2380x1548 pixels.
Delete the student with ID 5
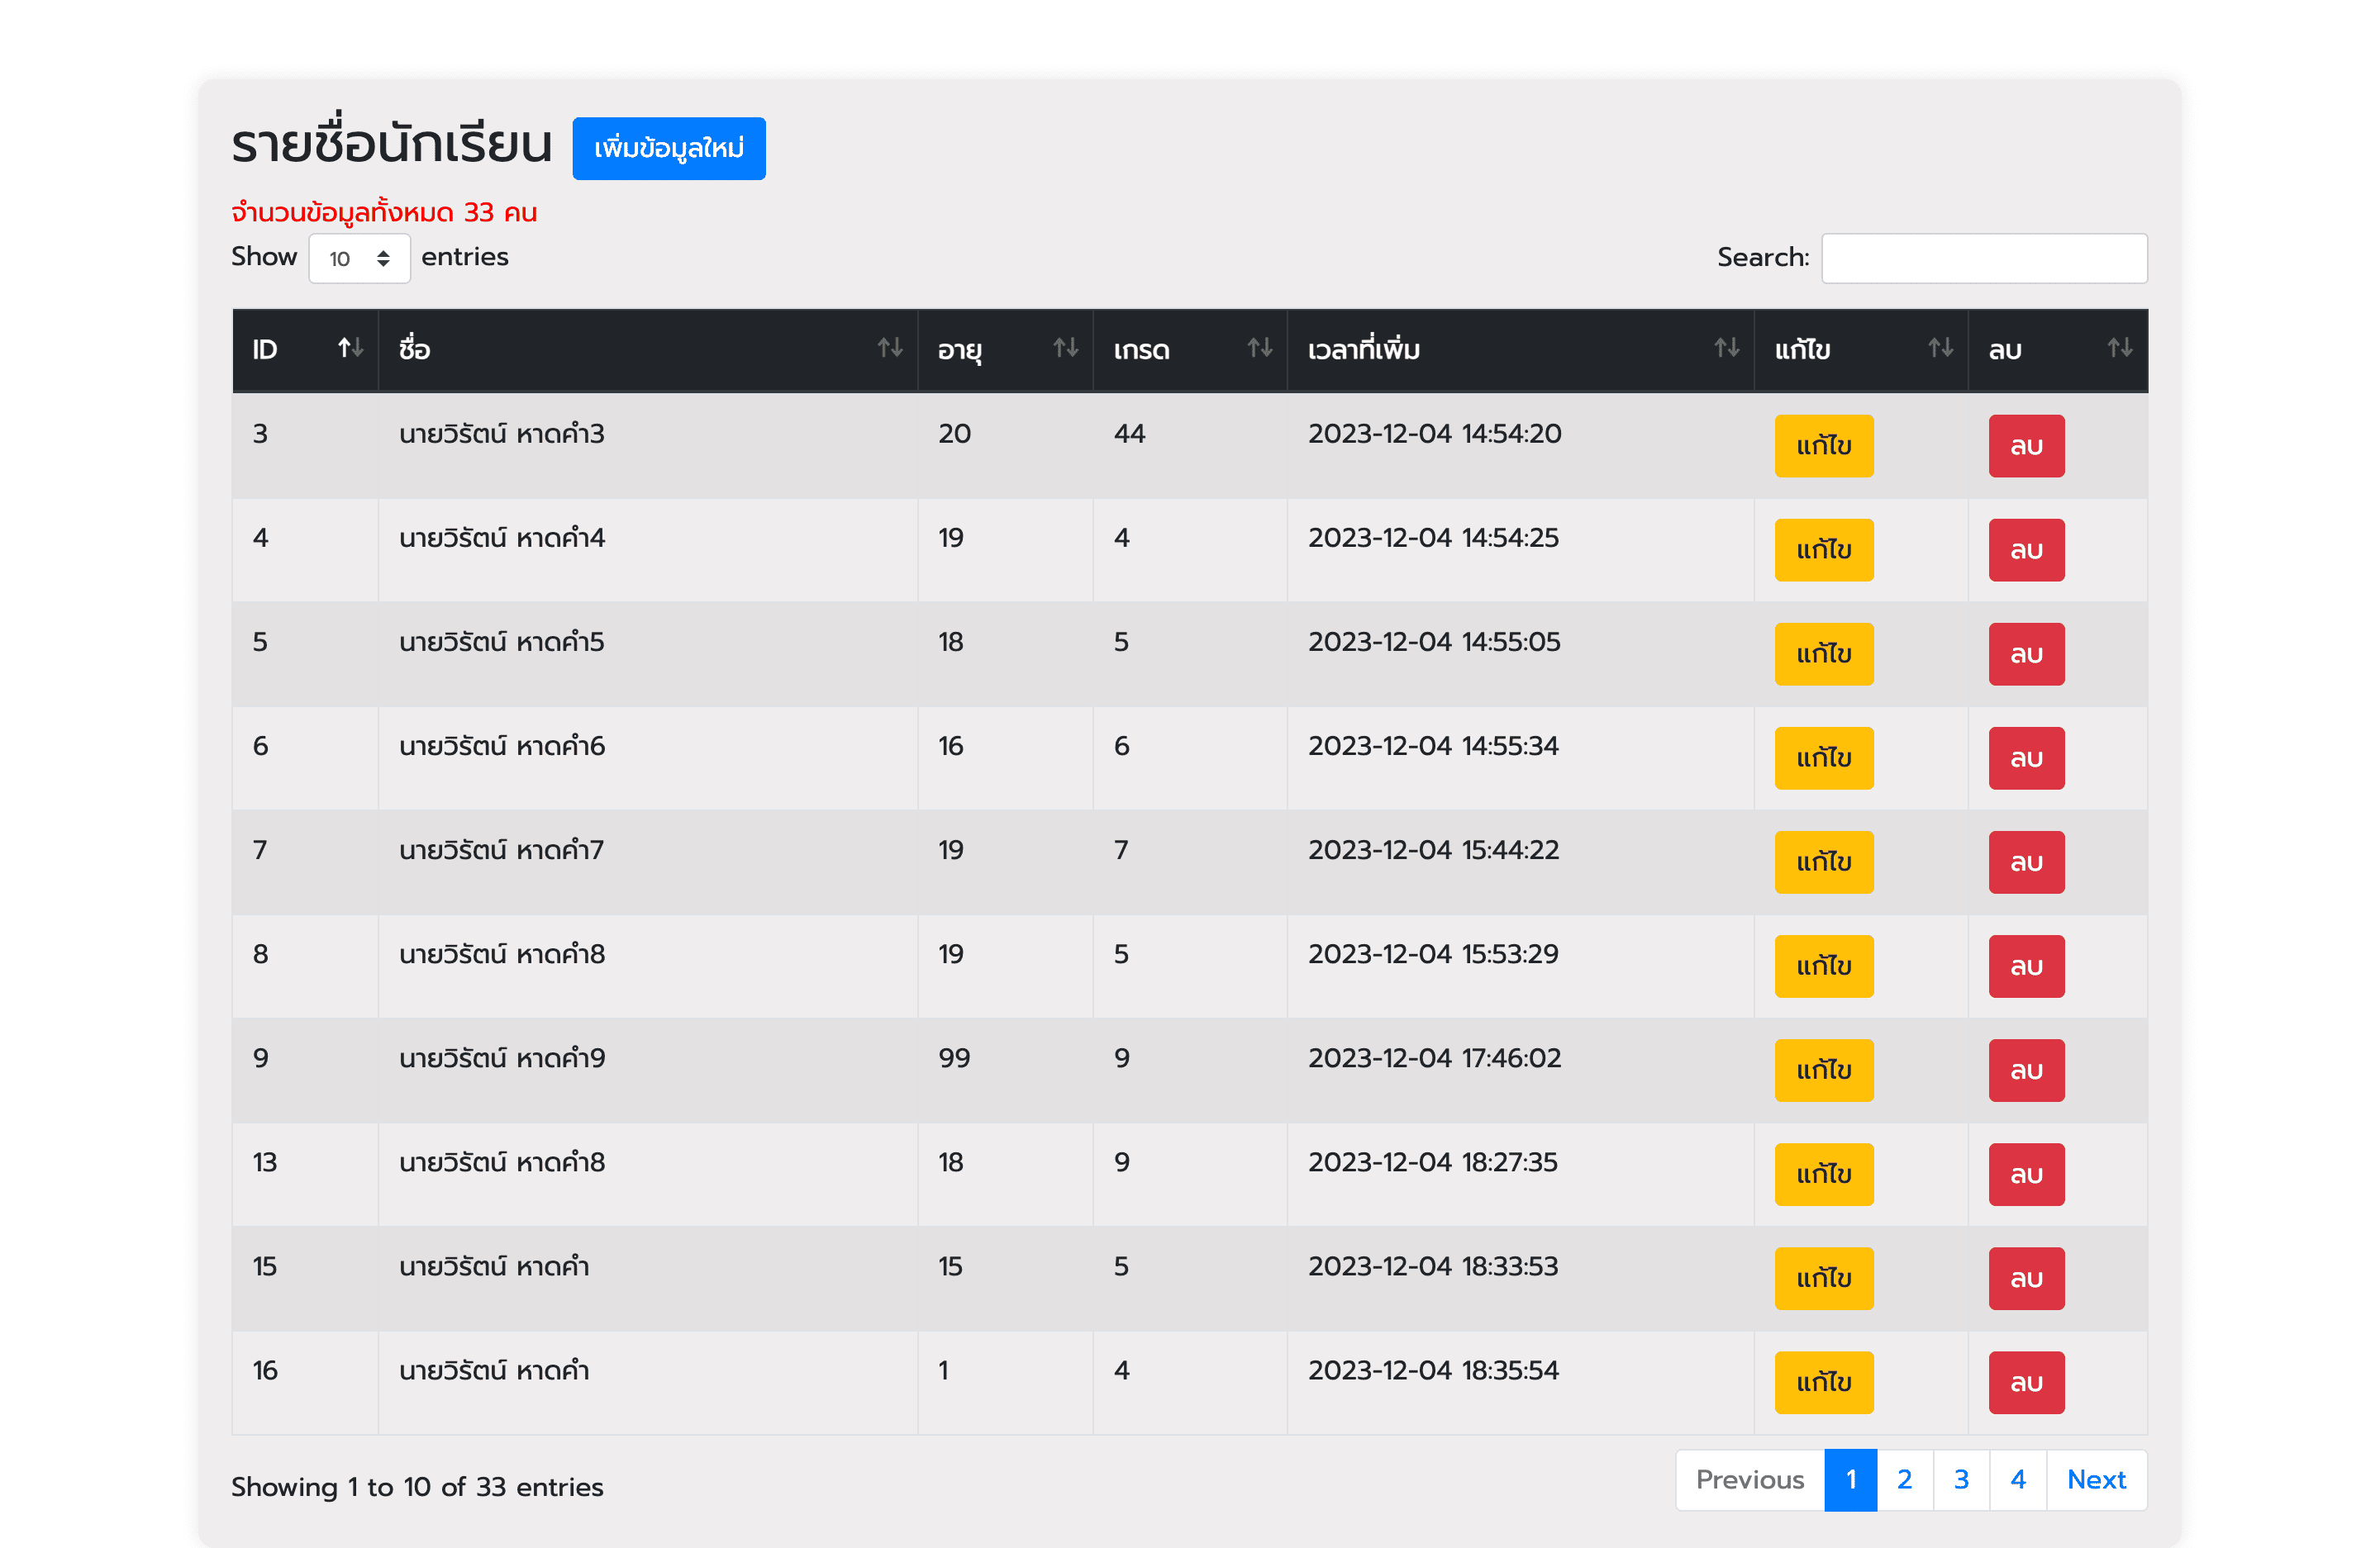pos(2025,654)
